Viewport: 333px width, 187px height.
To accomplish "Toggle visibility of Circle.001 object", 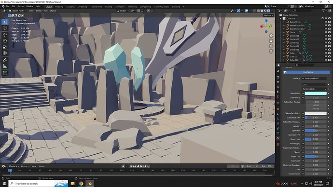I will click(326, 36).
